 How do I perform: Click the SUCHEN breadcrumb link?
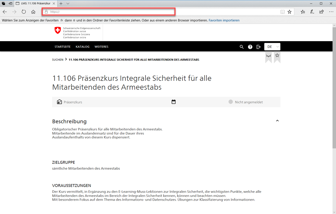[58, 60]
